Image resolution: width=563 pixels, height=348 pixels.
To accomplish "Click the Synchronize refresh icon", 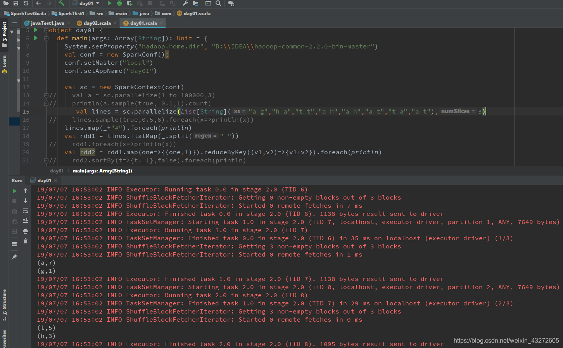I will click(x=26, y=3).
